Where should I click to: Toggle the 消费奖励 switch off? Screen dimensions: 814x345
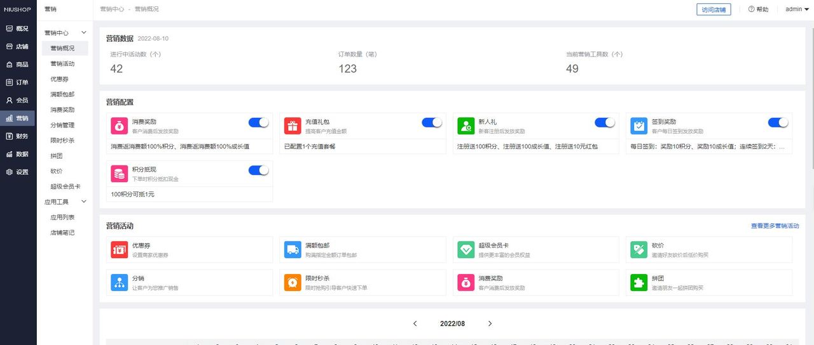[x=258, y=122]
